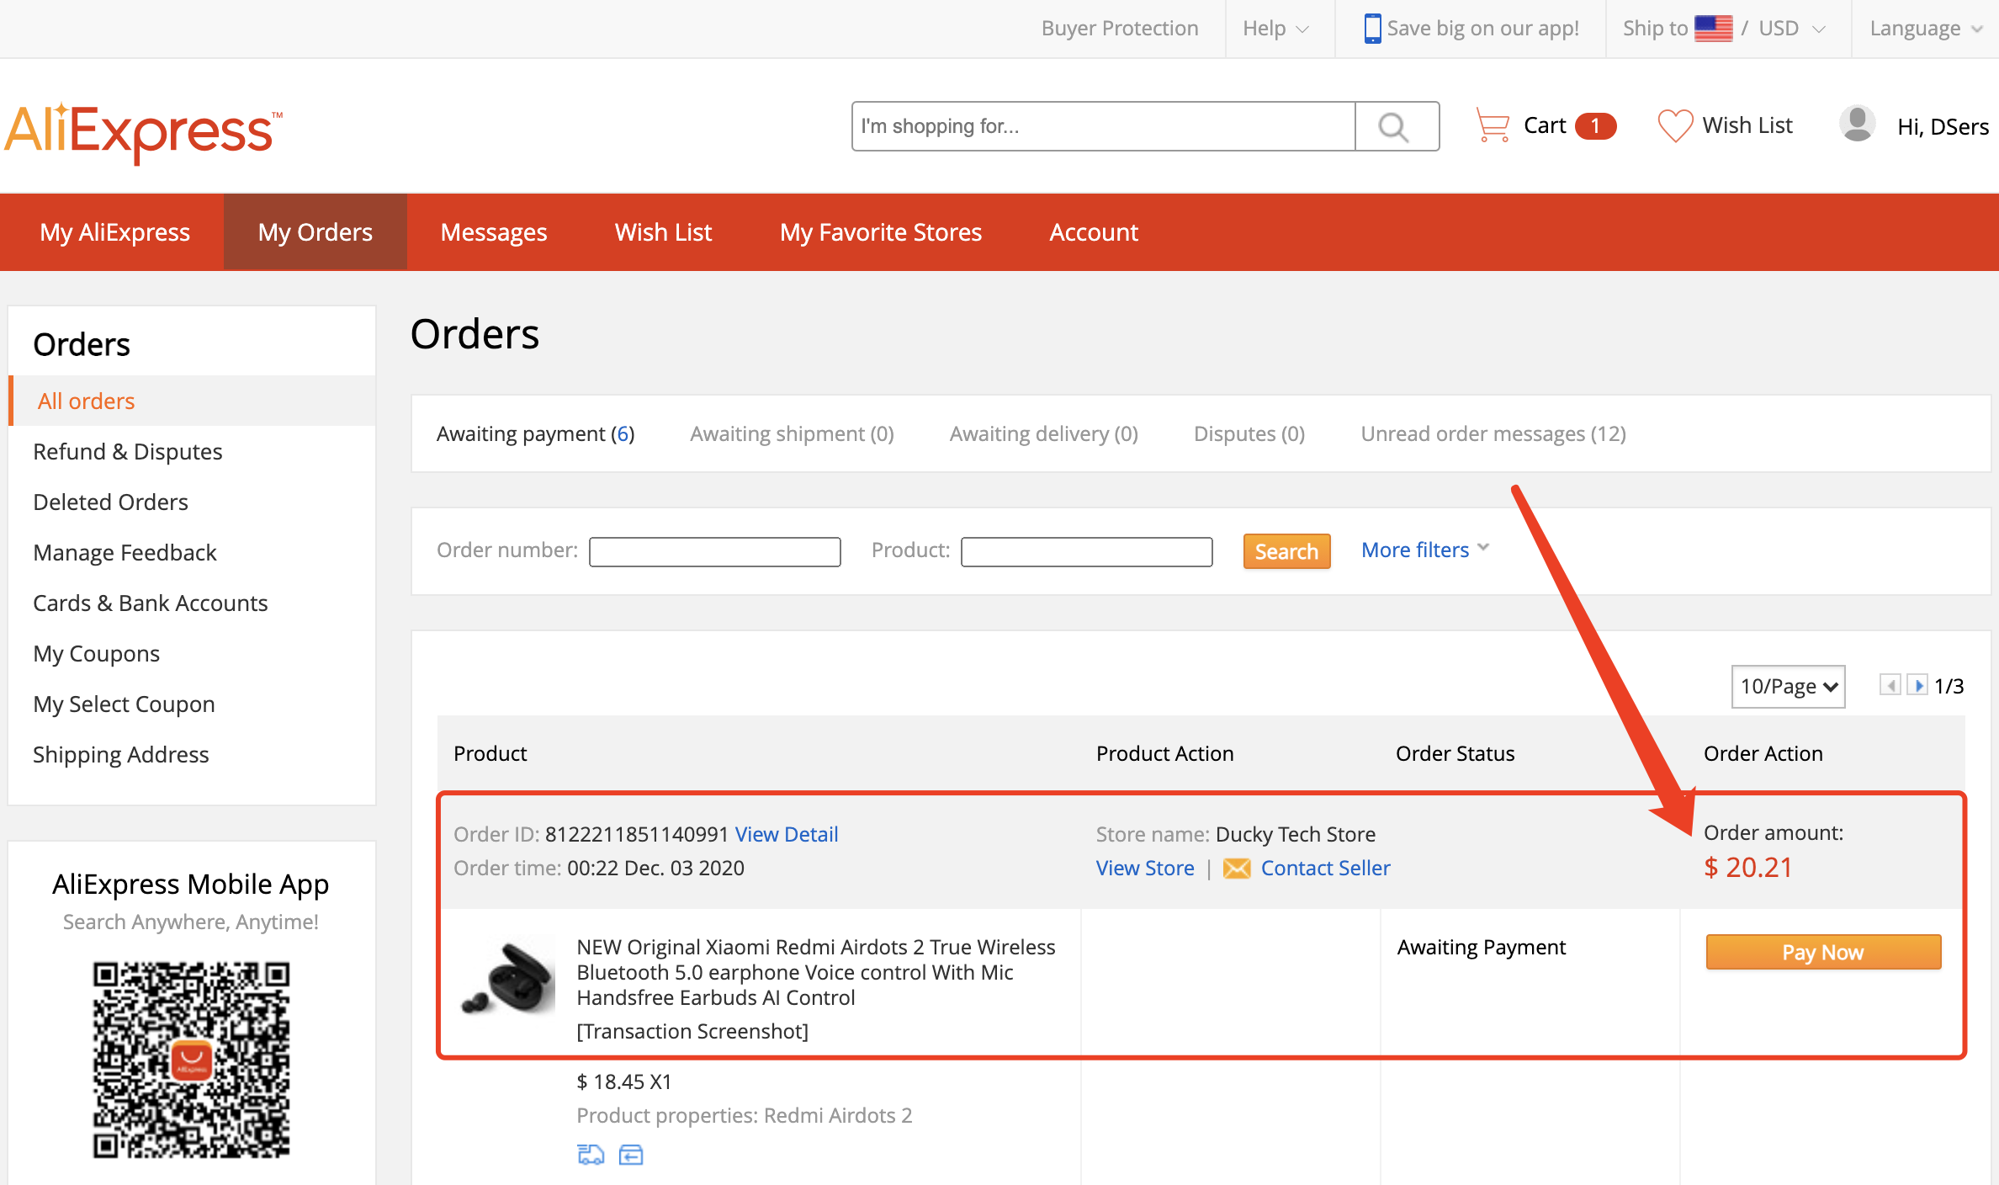
Task: Select Awaiting shipment (0) filter
Action: click(792, 433)
